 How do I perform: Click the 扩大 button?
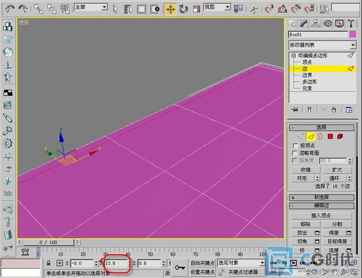click(337, 170)
